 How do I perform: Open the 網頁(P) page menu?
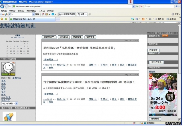point(160,19)
